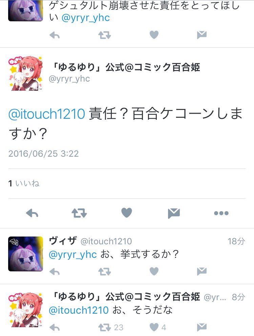The height and width of the screenshot is (336, 254).
Task: View the 1 いいね likes list
Action: 24,183
